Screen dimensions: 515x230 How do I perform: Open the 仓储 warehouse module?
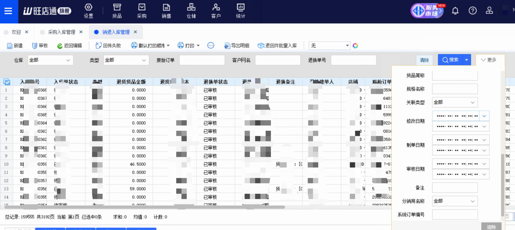(x=191, y=11)
